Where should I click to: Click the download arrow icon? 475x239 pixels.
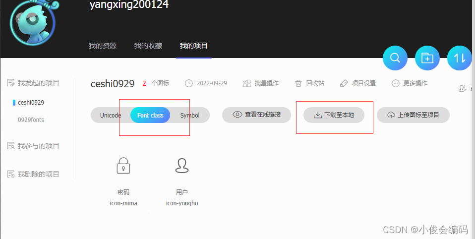(317, 115)
